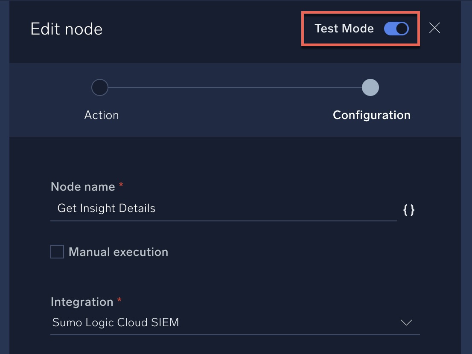
Task: Click the Manual execution label text
Action: (118, 251)
